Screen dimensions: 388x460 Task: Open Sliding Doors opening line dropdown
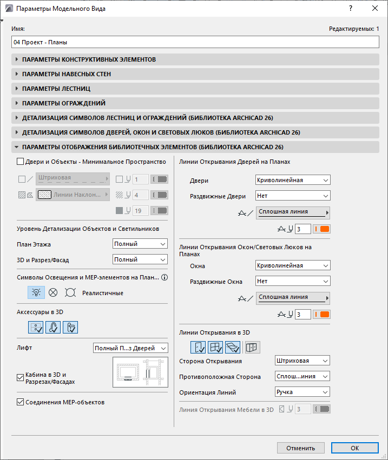(293, 196)
